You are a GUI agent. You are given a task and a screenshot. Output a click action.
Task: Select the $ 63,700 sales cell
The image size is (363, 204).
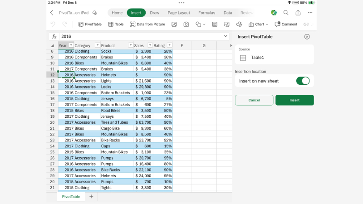143,122
